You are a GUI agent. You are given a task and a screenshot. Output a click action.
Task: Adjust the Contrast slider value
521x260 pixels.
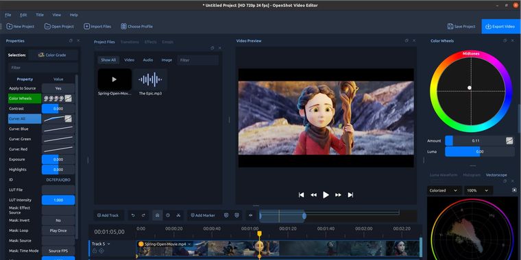[58, 109]
